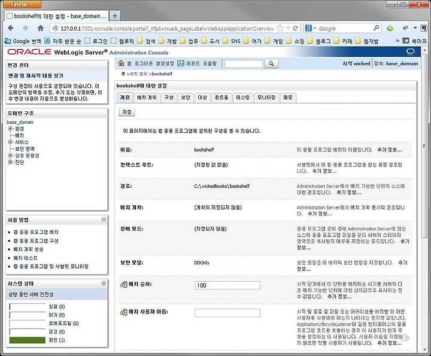
Task: Show more bookmarks with chevron
Action: [397, 41]
